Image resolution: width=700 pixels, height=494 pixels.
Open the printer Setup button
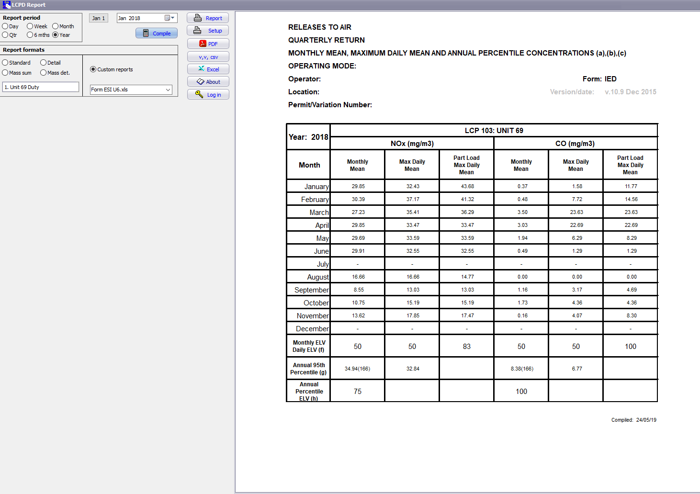208,31
